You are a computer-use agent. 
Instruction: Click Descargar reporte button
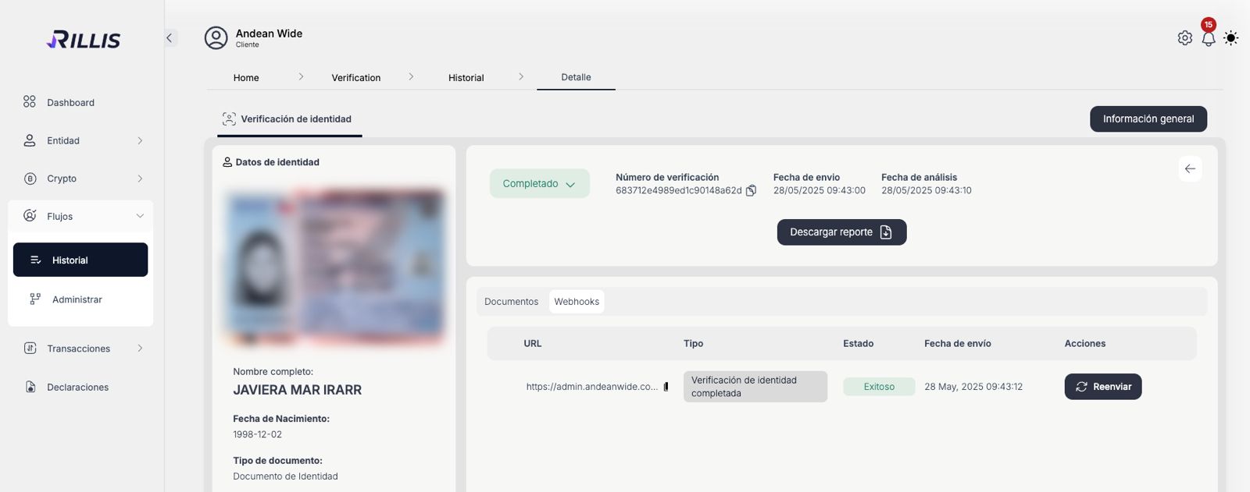(841, 232)
